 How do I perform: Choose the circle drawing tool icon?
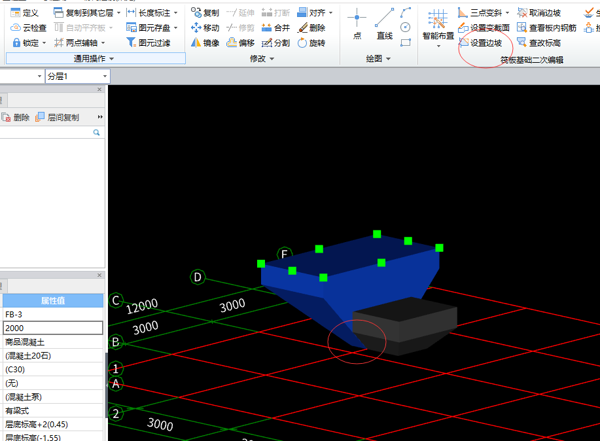pyautogui.click(x=406, y=27)
